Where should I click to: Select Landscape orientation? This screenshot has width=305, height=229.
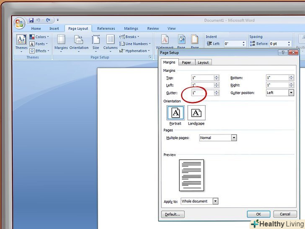point(196,115)
